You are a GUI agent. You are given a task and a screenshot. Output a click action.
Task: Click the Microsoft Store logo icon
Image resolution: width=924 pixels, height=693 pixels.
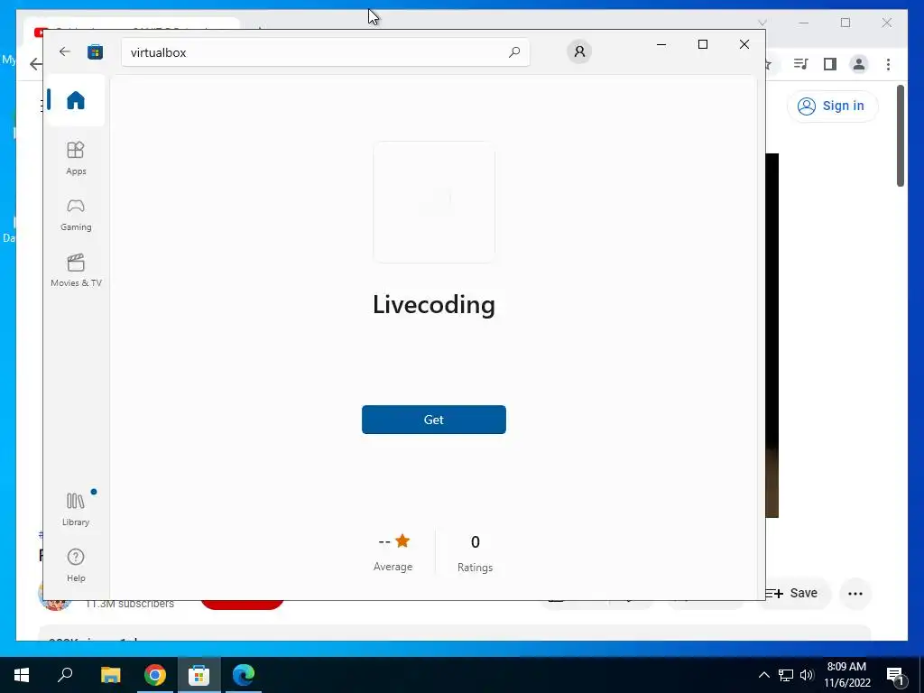click(x=95, y=51)
